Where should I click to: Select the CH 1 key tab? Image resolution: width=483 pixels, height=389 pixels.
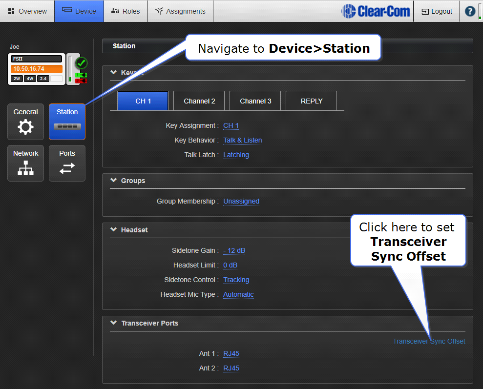143,101
